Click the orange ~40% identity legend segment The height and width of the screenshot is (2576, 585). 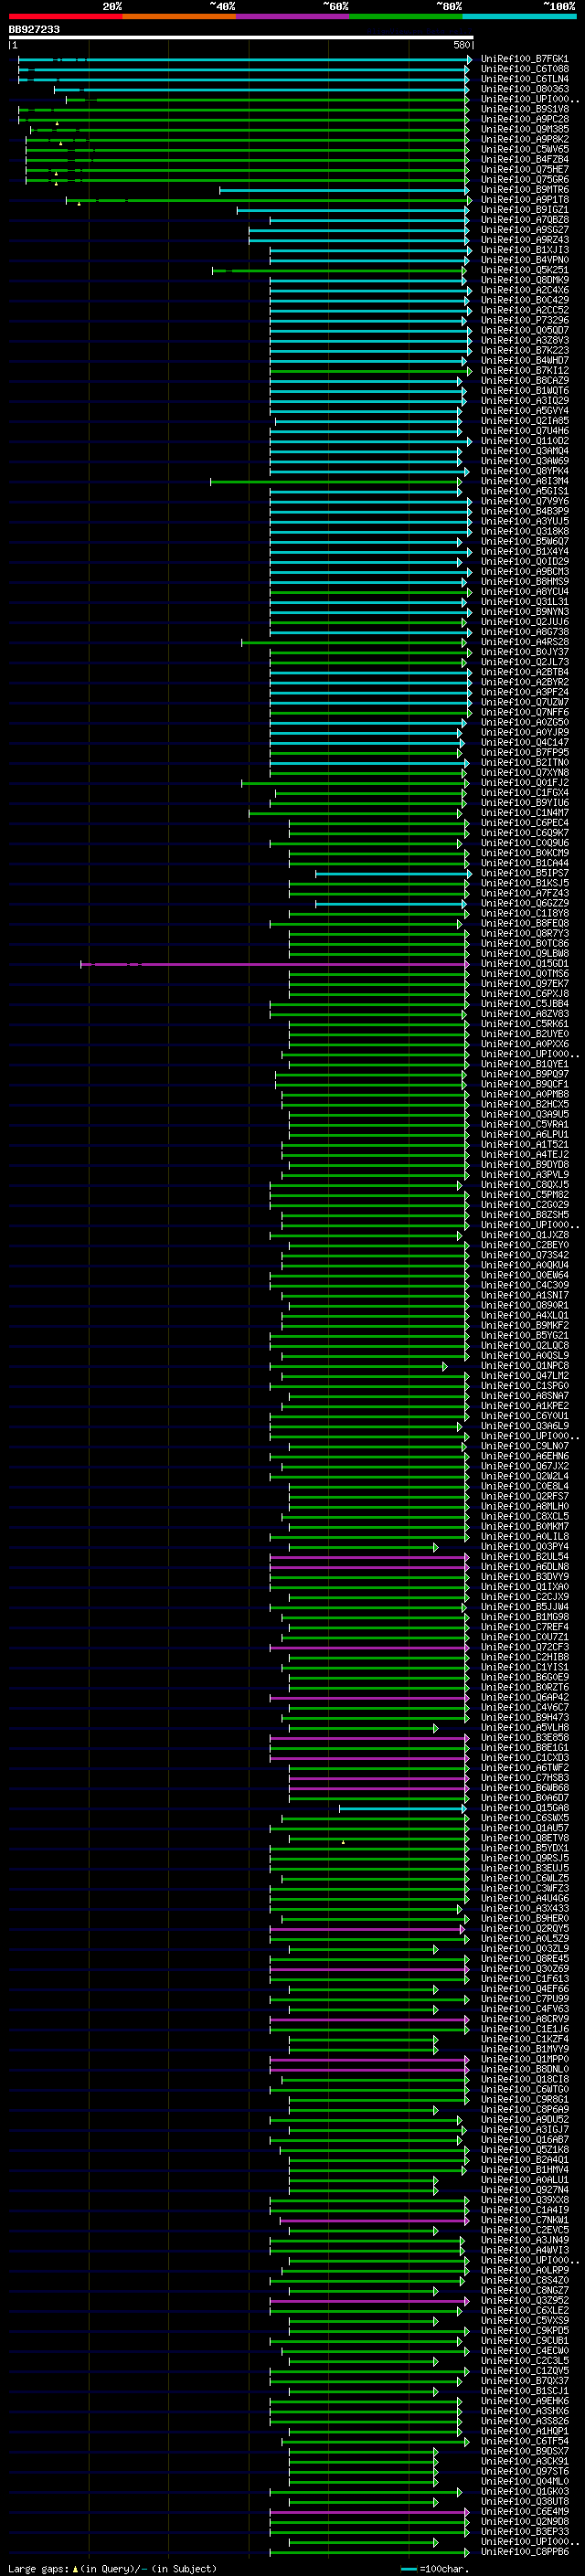[x=179, y=16]
